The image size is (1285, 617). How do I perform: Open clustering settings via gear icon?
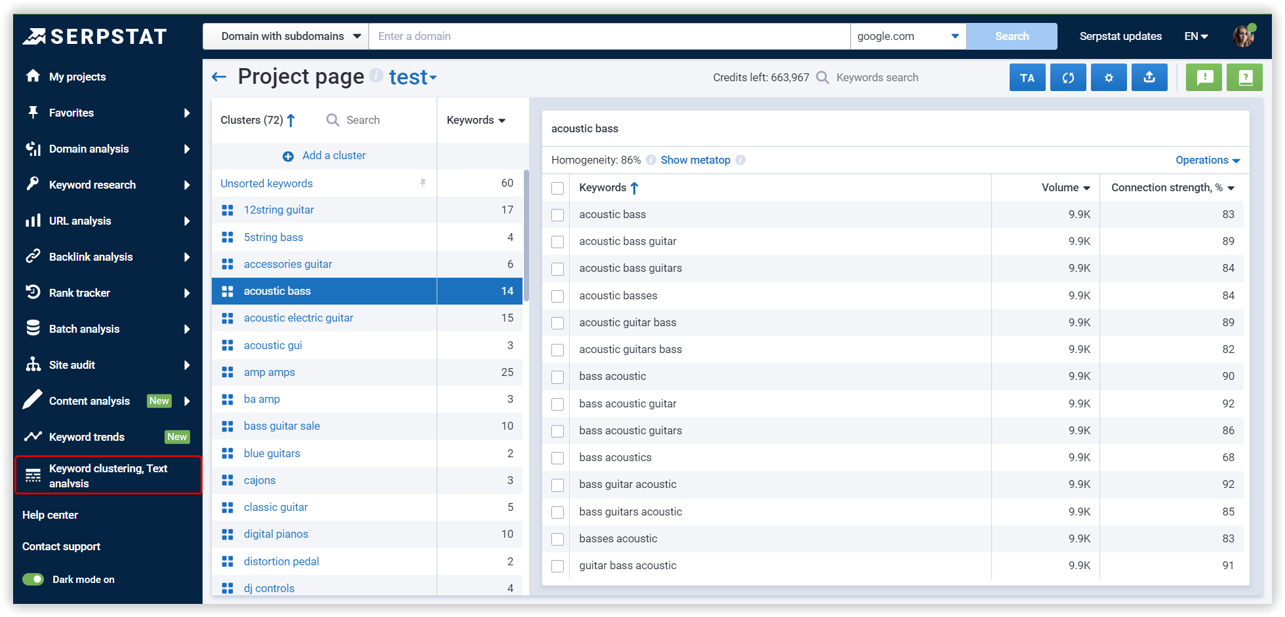point(1109,77)
